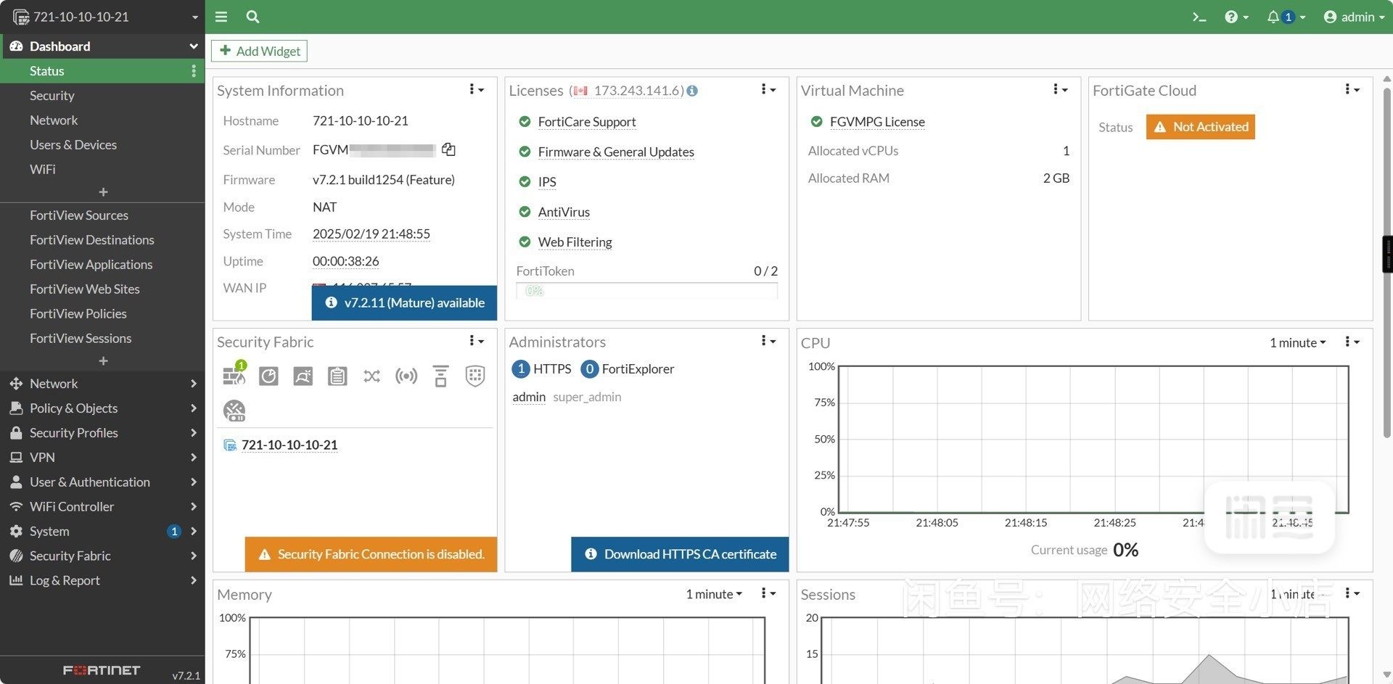Expand the Policy & Objects menu
This screenshot has width=1393, height=684.
click(x=102, y=408)
